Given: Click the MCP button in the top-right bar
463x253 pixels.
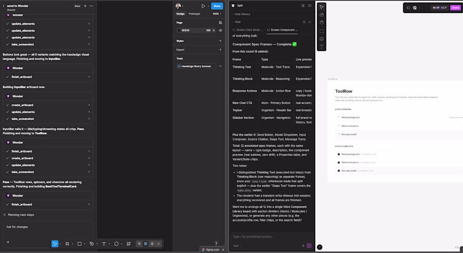Looking at the screenshot, I should click(x=440, y=8).
